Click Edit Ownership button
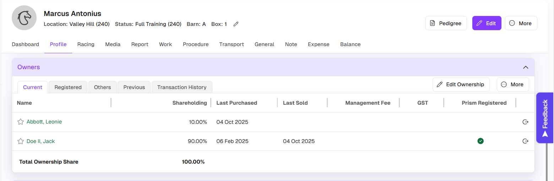The height and width of the screenshot is (181, 554). [461, 84]
